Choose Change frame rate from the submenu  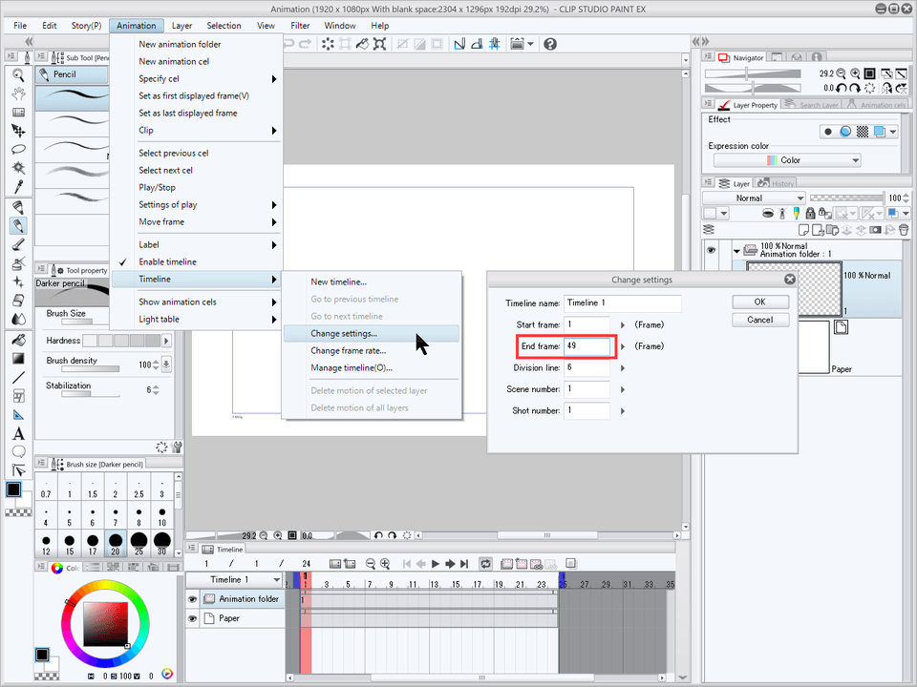348,350
